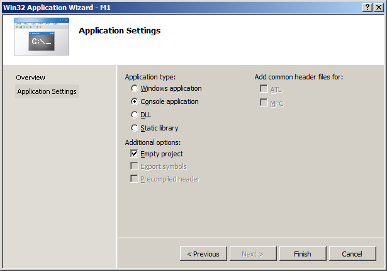387x271 pixels.
Task: Tick the MFC header files checkbox
Action: pyautogui.click(x=264, y=102)
